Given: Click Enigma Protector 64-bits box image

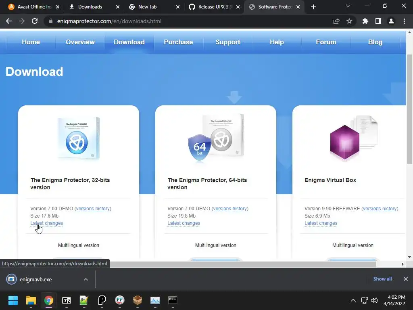Looking at the screenshot, I should [216, 138].
